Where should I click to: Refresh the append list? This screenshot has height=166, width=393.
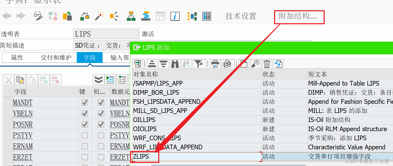point(278,64)
